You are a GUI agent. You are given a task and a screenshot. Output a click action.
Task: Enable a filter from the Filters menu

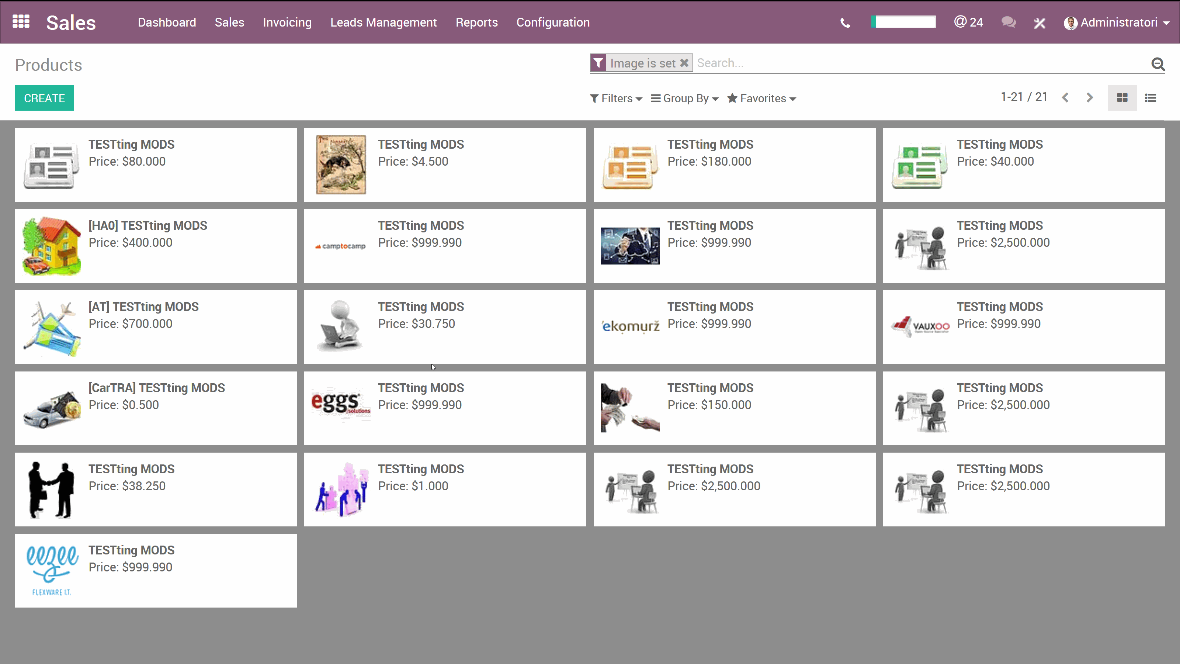616,98
